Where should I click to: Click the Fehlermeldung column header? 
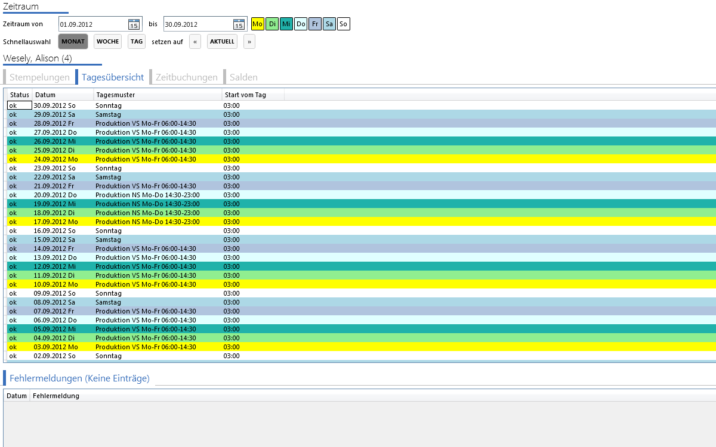click(56, 396)
